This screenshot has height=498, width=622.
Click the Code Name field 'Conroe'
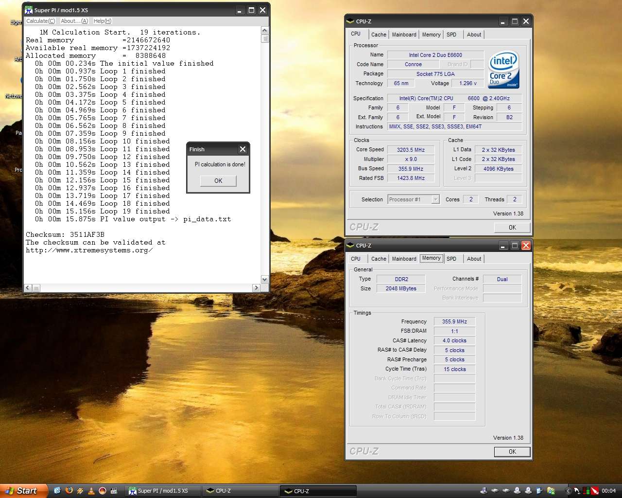[413, 64]
